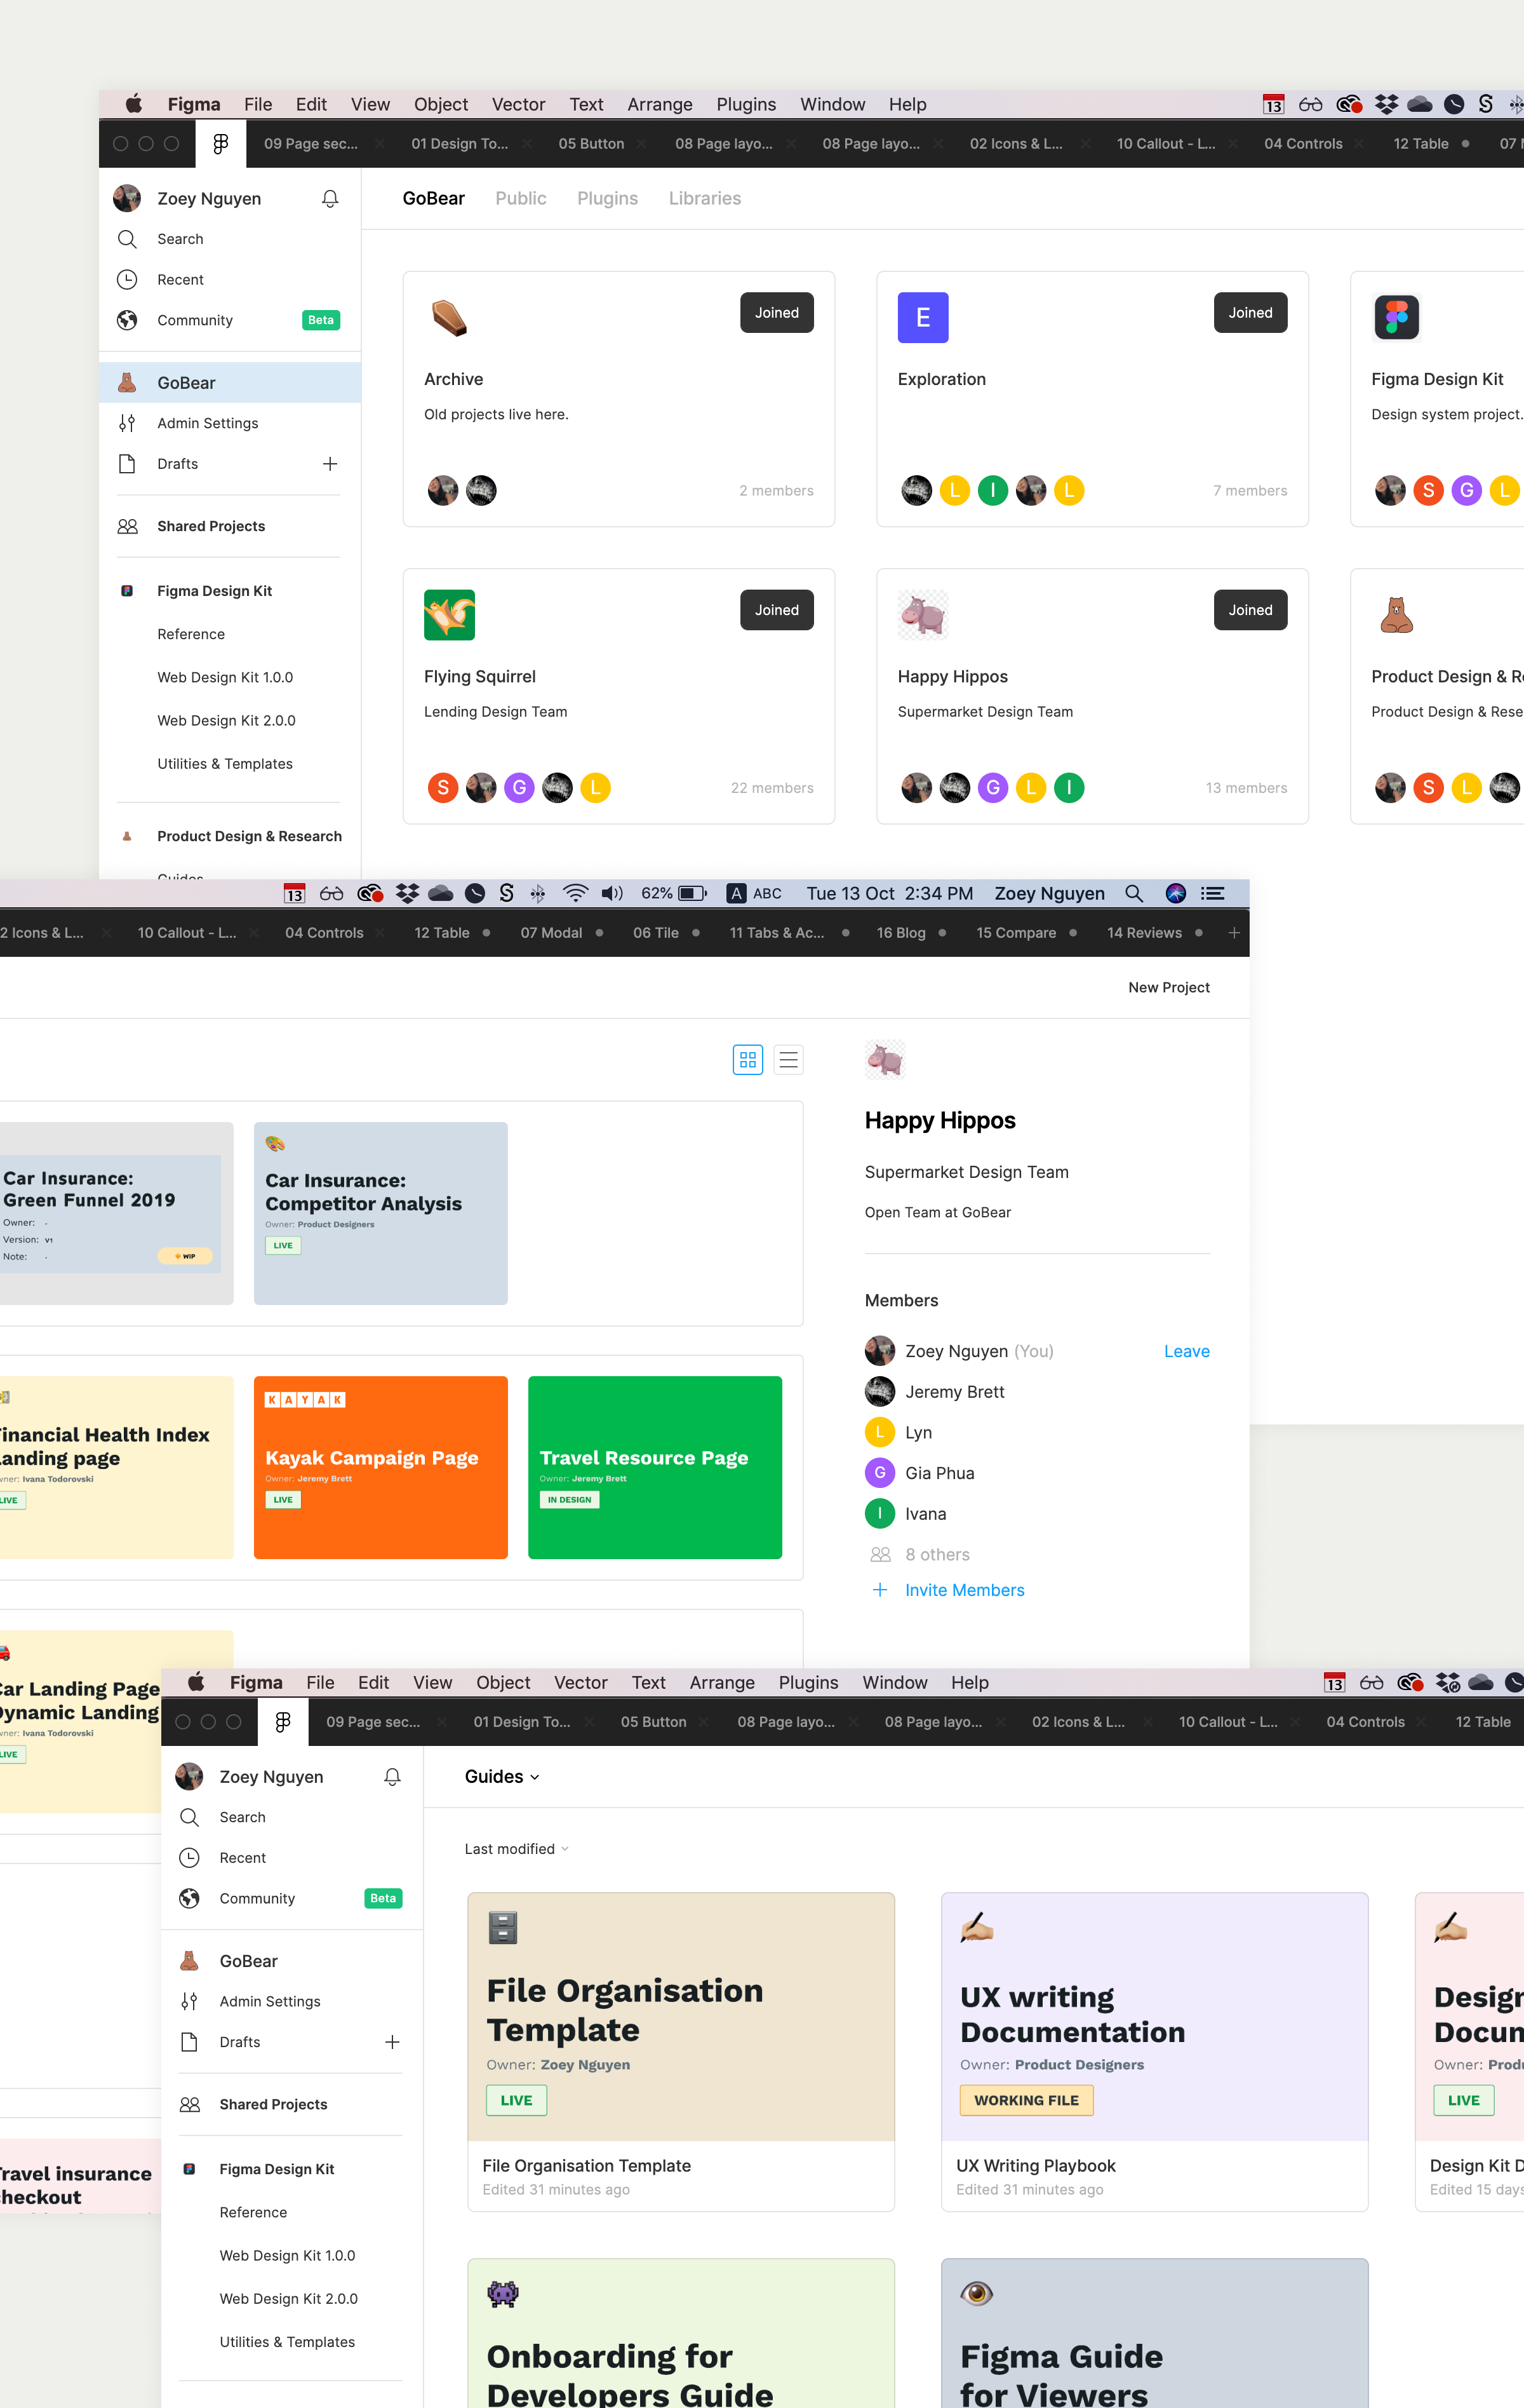Open Guides project dropdown in bottom window
The image size is (1524, 2408).
[x=502, y=1776]
